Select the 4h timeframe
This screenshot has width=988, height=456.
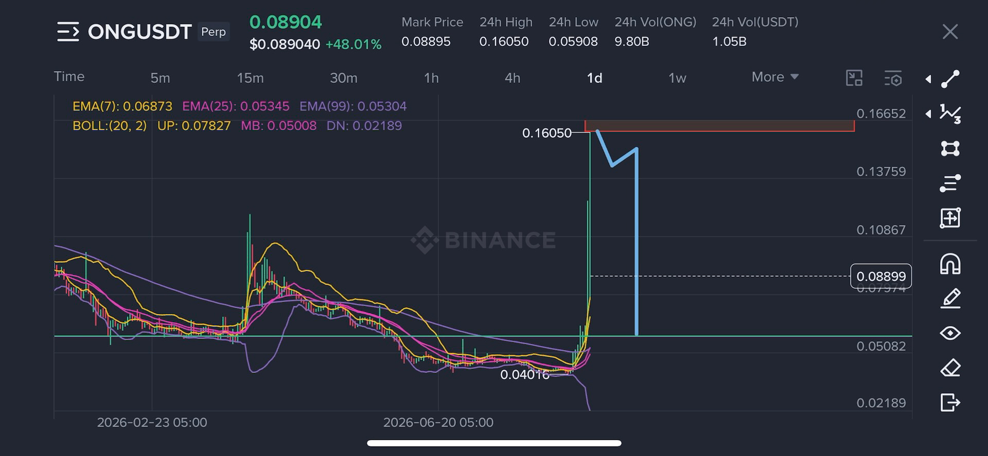(x=512, y=78)
